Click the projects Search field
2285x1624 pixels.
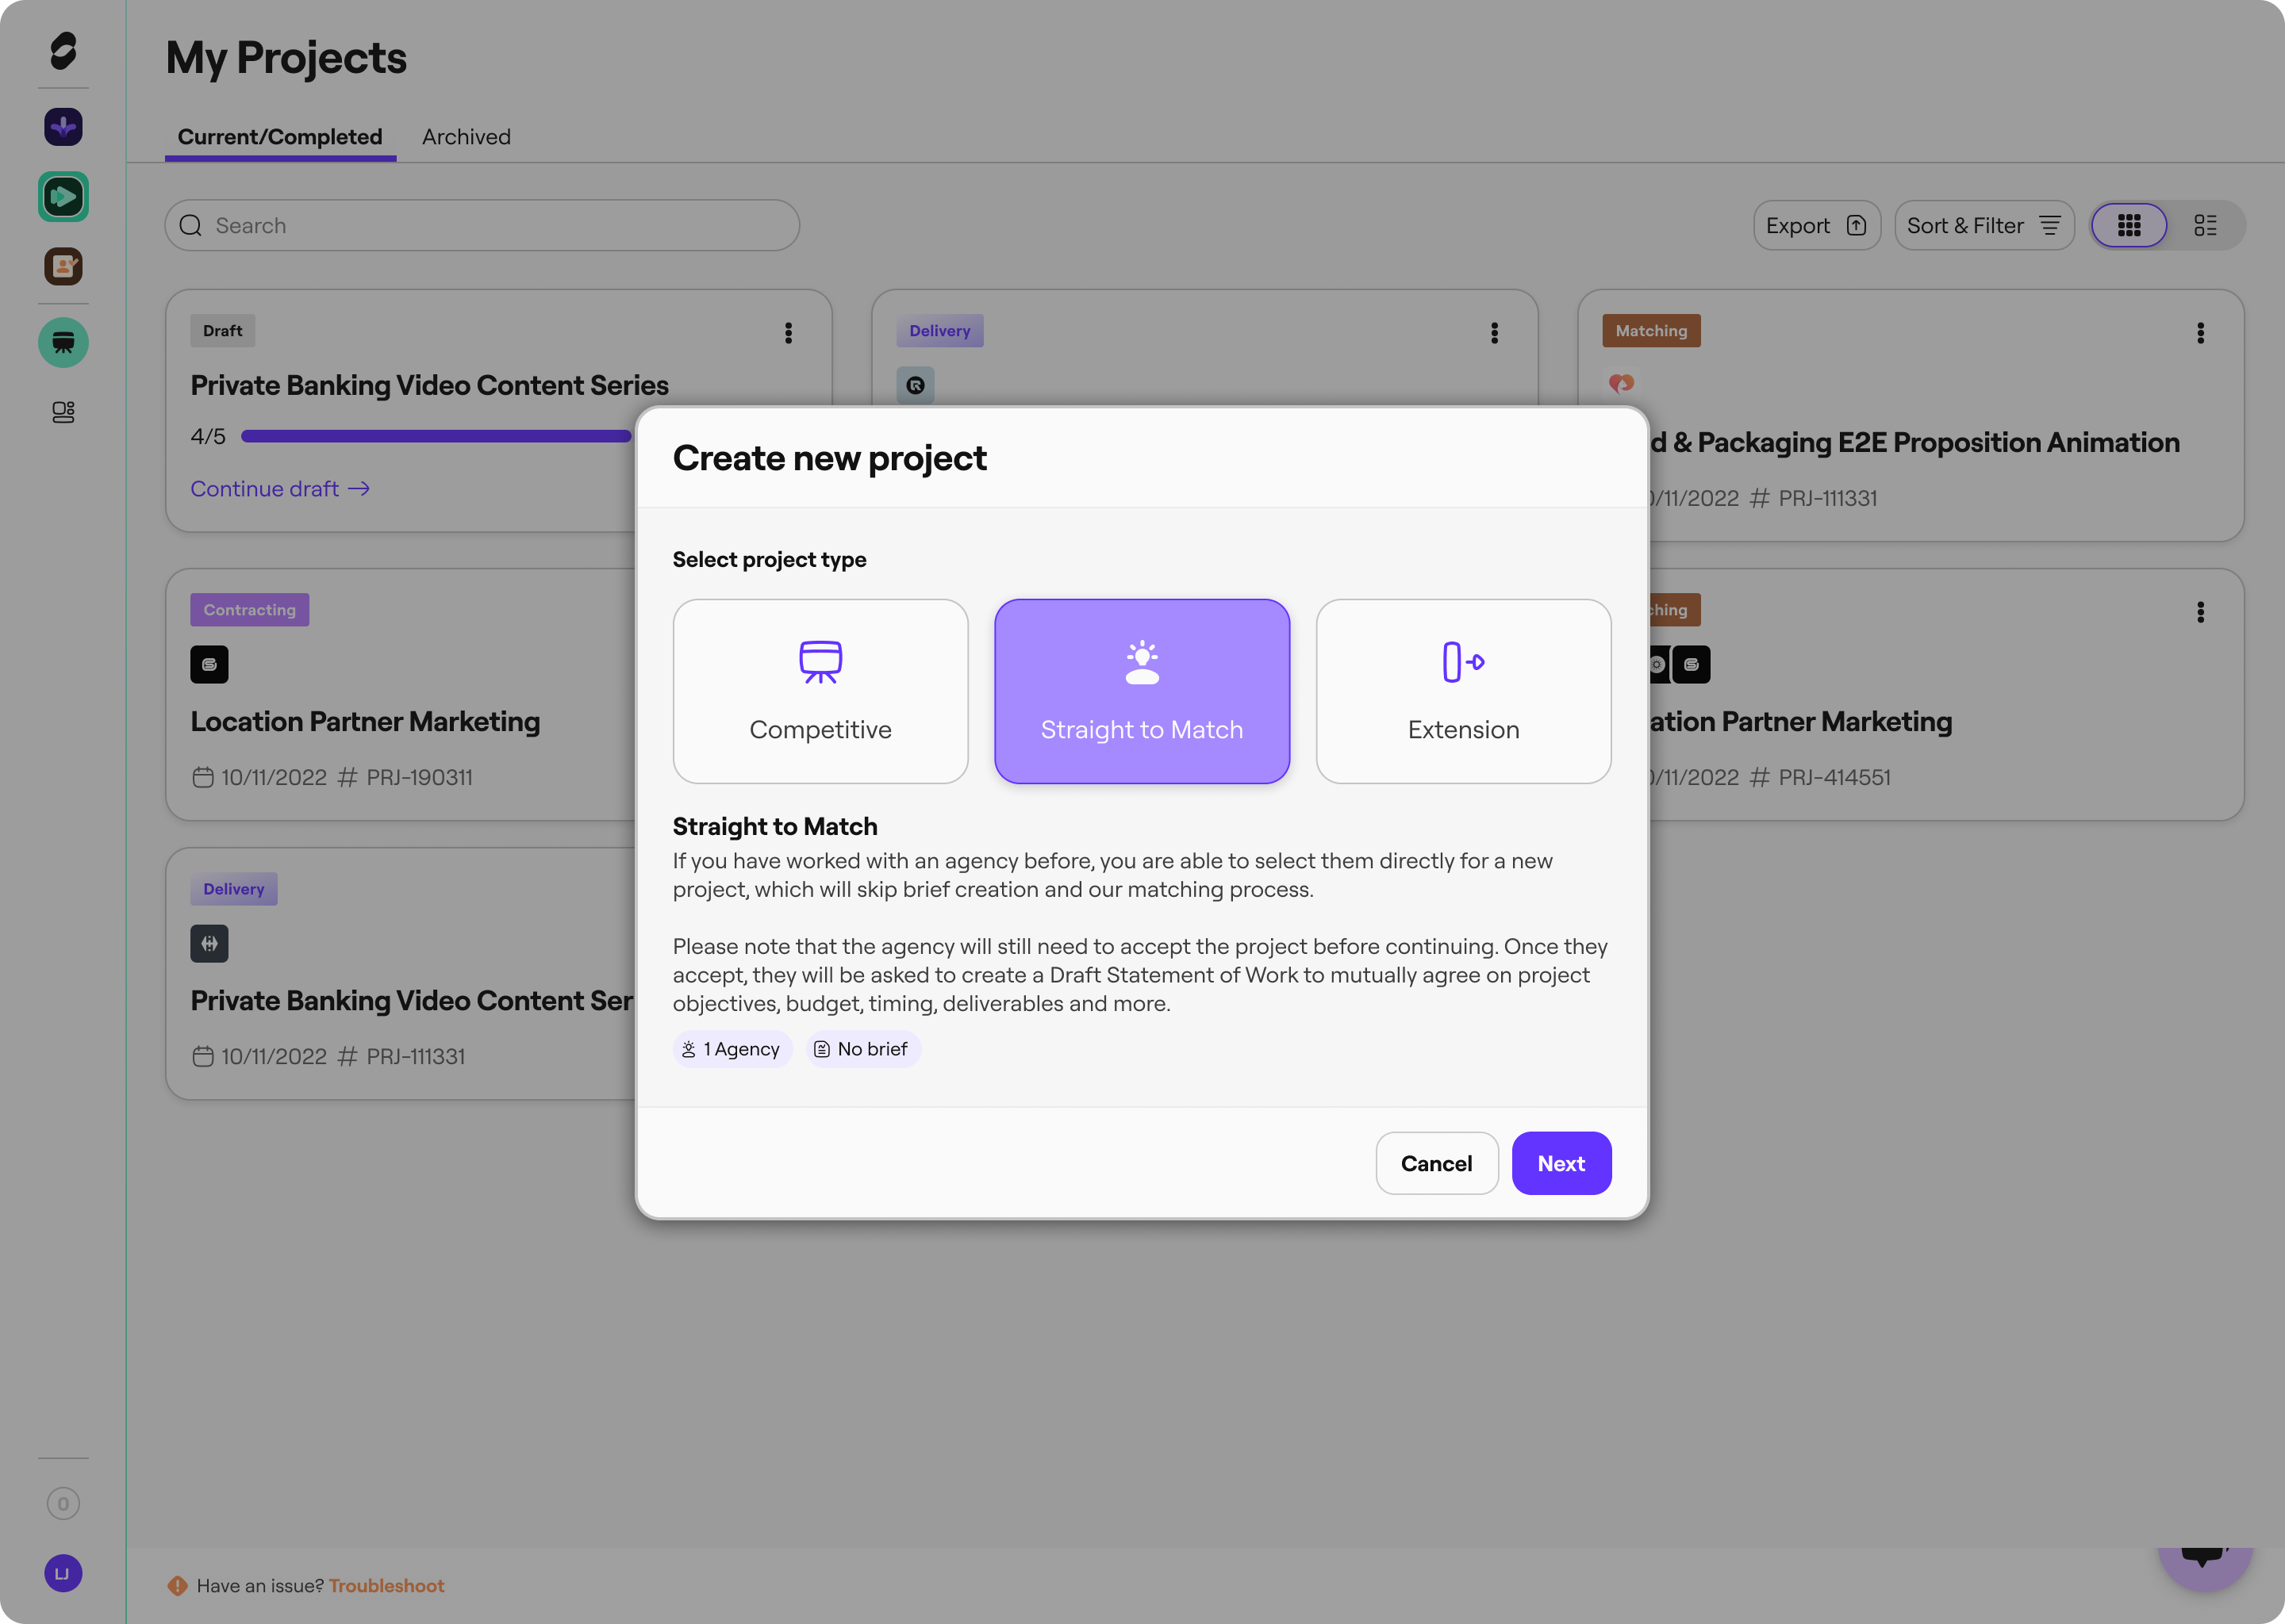tap(482, 225)
